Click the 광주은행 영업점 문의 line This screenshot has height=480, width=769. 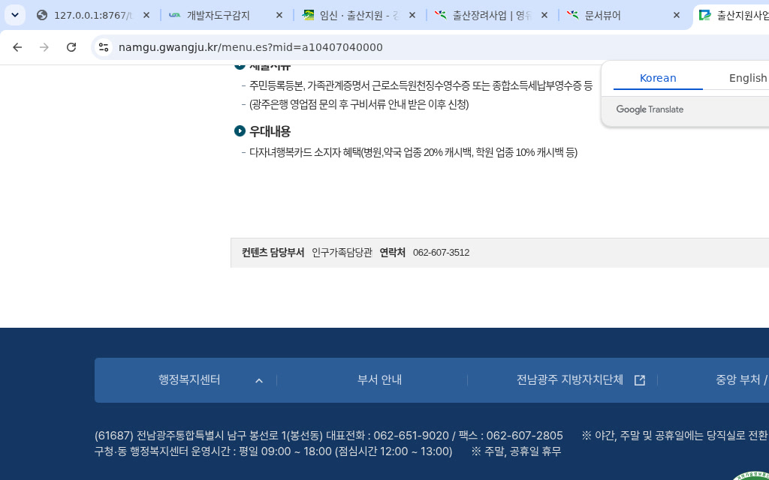pos(359,104)
